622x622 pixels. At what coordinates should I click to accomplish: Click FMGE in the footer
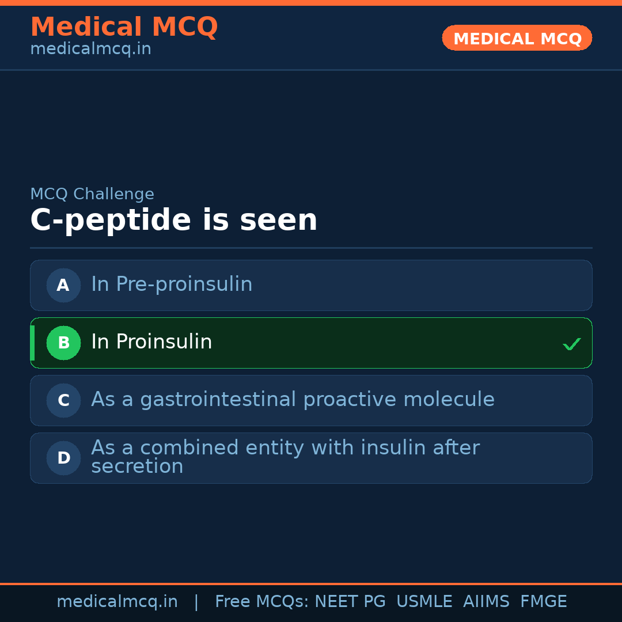pyautogui.click(x=543, y=602)
